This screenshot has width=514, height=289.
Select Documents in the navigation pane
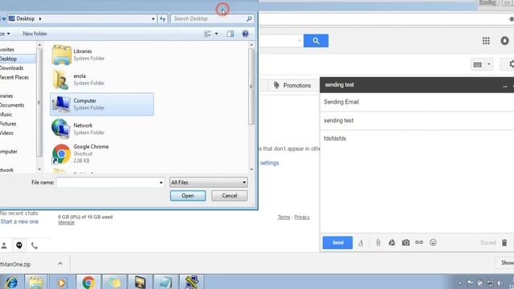[12, 105]
